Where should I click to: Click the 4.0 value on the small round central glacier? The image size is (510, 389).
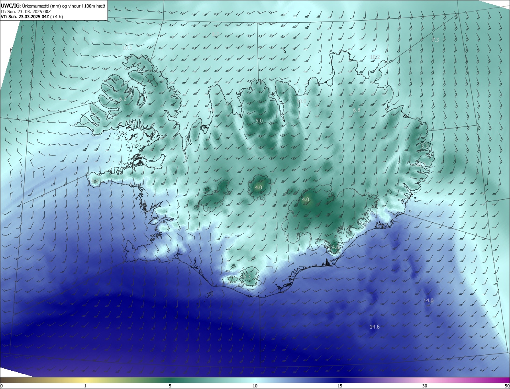258,187
